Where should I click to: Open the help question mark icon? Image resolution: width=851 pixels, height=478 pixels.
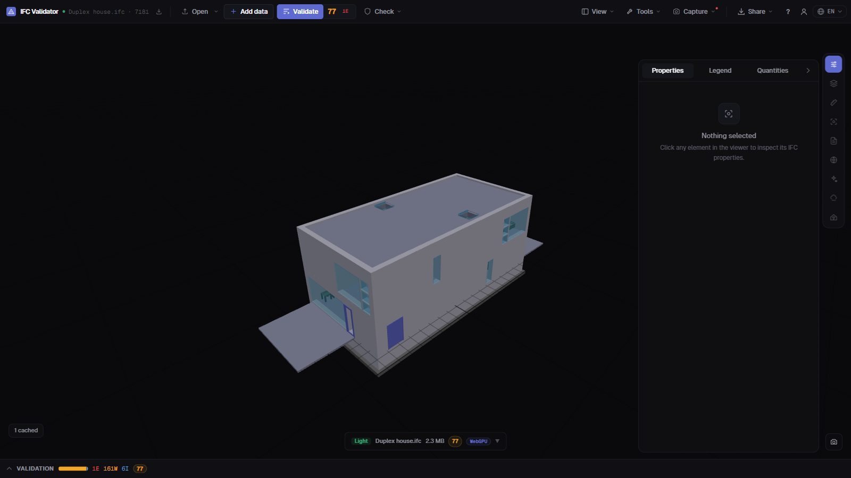tap(788, 12)
